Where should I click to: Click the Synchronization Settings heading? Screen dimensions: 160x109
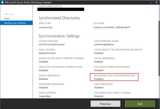[59, 36]
